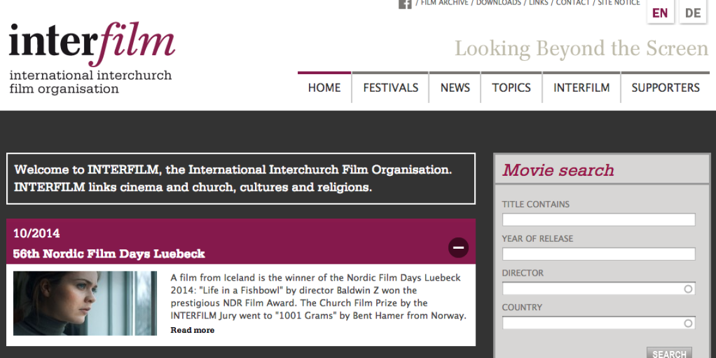Click the 56th Nordic Film Days Luebeck title
The width and height of the screenshot is (716, 358).
pyautogui.click(x=109, y=254)
